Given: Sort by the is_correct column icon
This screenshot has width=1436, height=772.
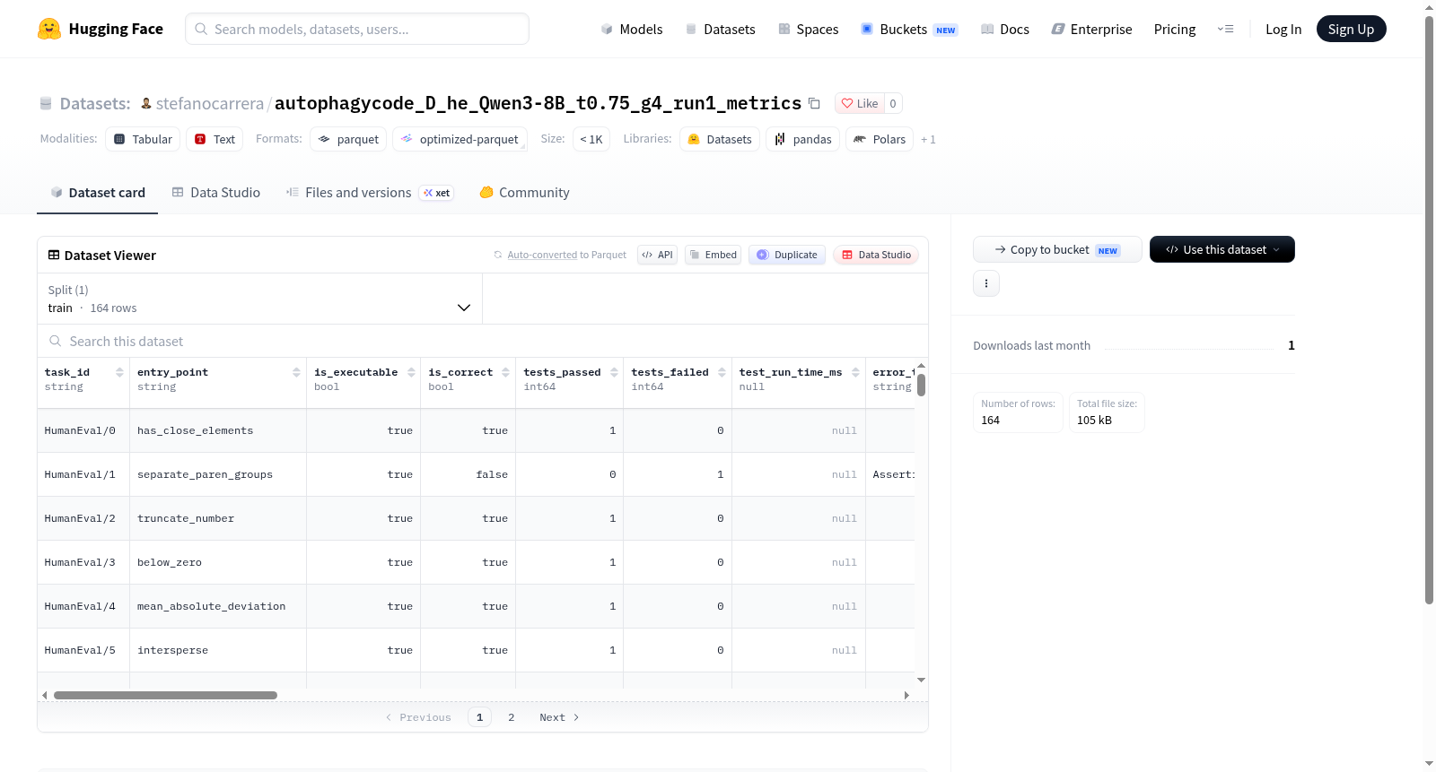Looking at the screenshot, I should click(505, 372).
